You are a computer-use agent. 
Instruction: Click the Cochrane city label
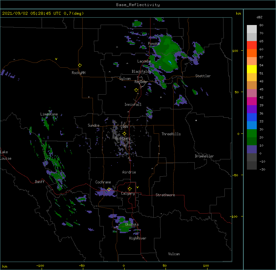tap(103, 182)
